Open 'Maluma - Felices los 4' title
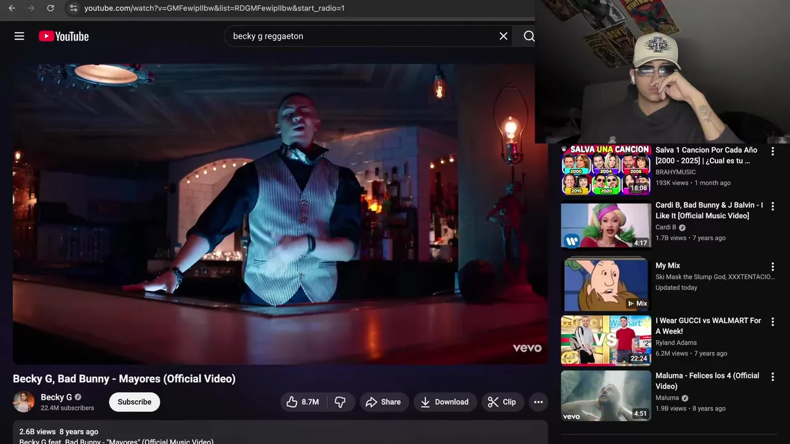This screenshot has height=444, width=790. (707, 381)
